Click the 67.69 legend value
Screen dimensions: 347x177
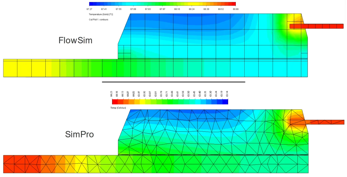click(x=133, y=9)
